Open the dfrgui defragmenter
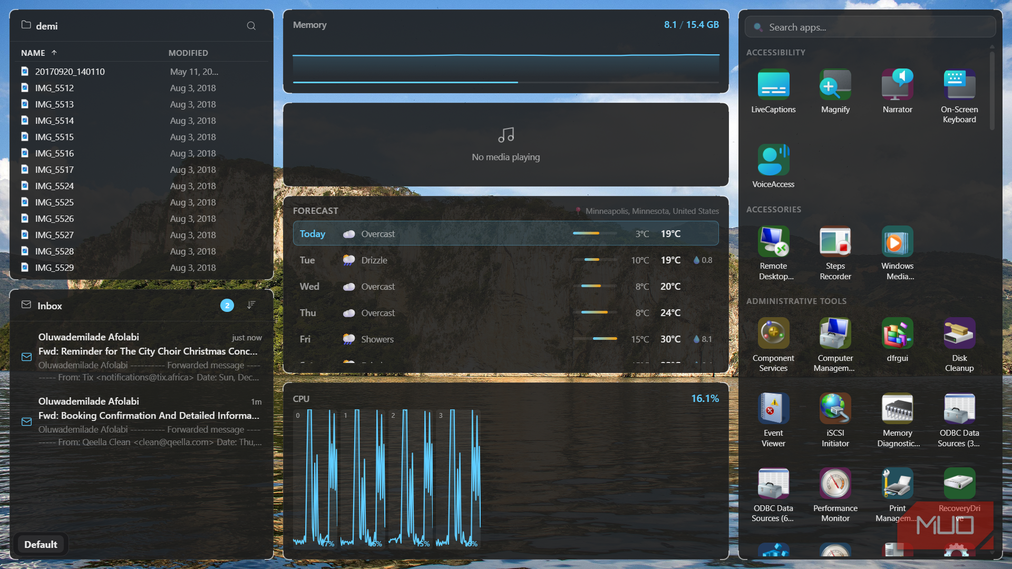This screenshot has height=569, width=1012. [897, 340]
